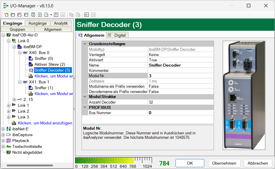Collapse the PROFIBUS section
Screen dimensions: 275x169
click(x=85, y=107)
